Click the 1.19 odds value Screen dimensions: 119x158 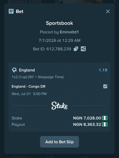tap(103, 70)
